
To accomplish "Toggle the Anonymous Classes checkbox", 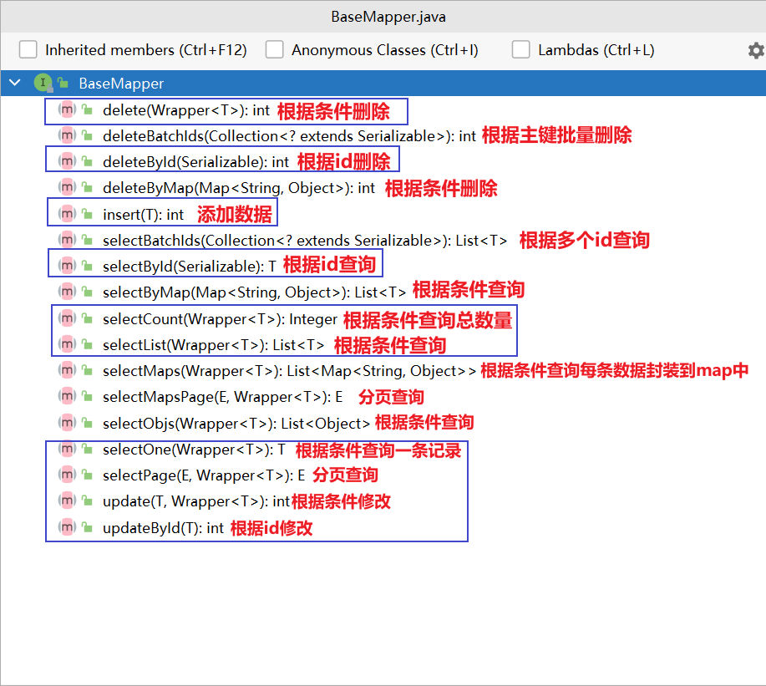I will [275, 50].
